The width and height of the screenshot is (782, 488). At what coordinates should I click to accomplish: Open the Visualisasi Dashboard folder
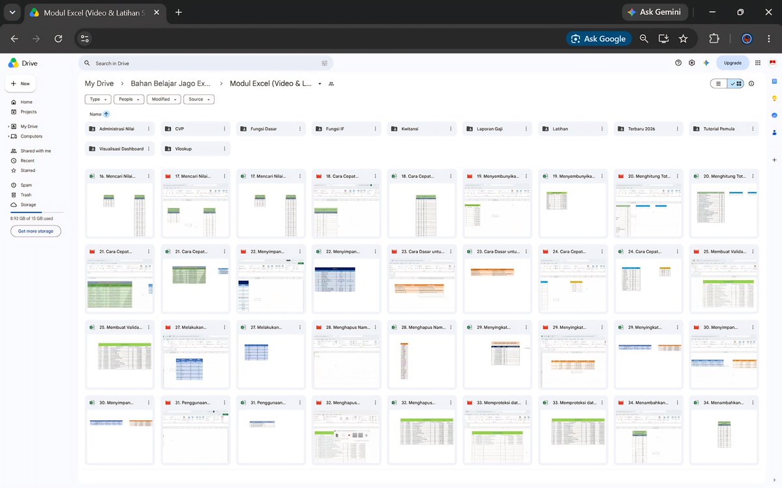click(120, 149)
